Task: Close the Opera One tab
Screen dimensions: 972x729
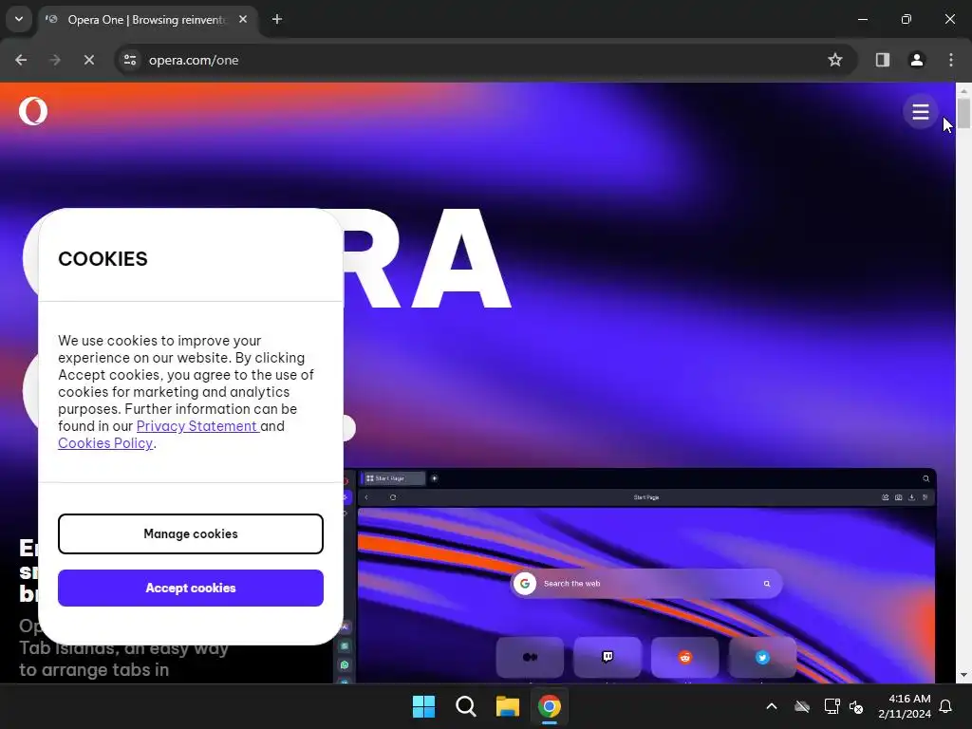Action: pos(243,19)
